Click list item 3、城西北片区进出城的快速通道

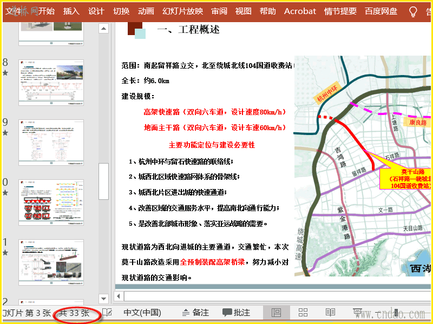[178, 192]
